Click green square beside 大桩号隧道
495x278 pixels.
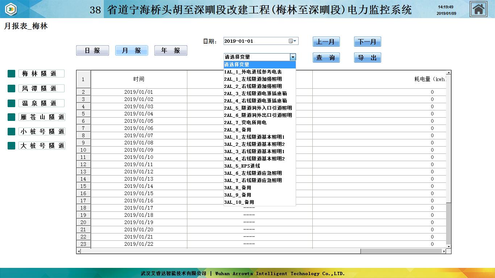pyautogui.click(x=12, y=146)
